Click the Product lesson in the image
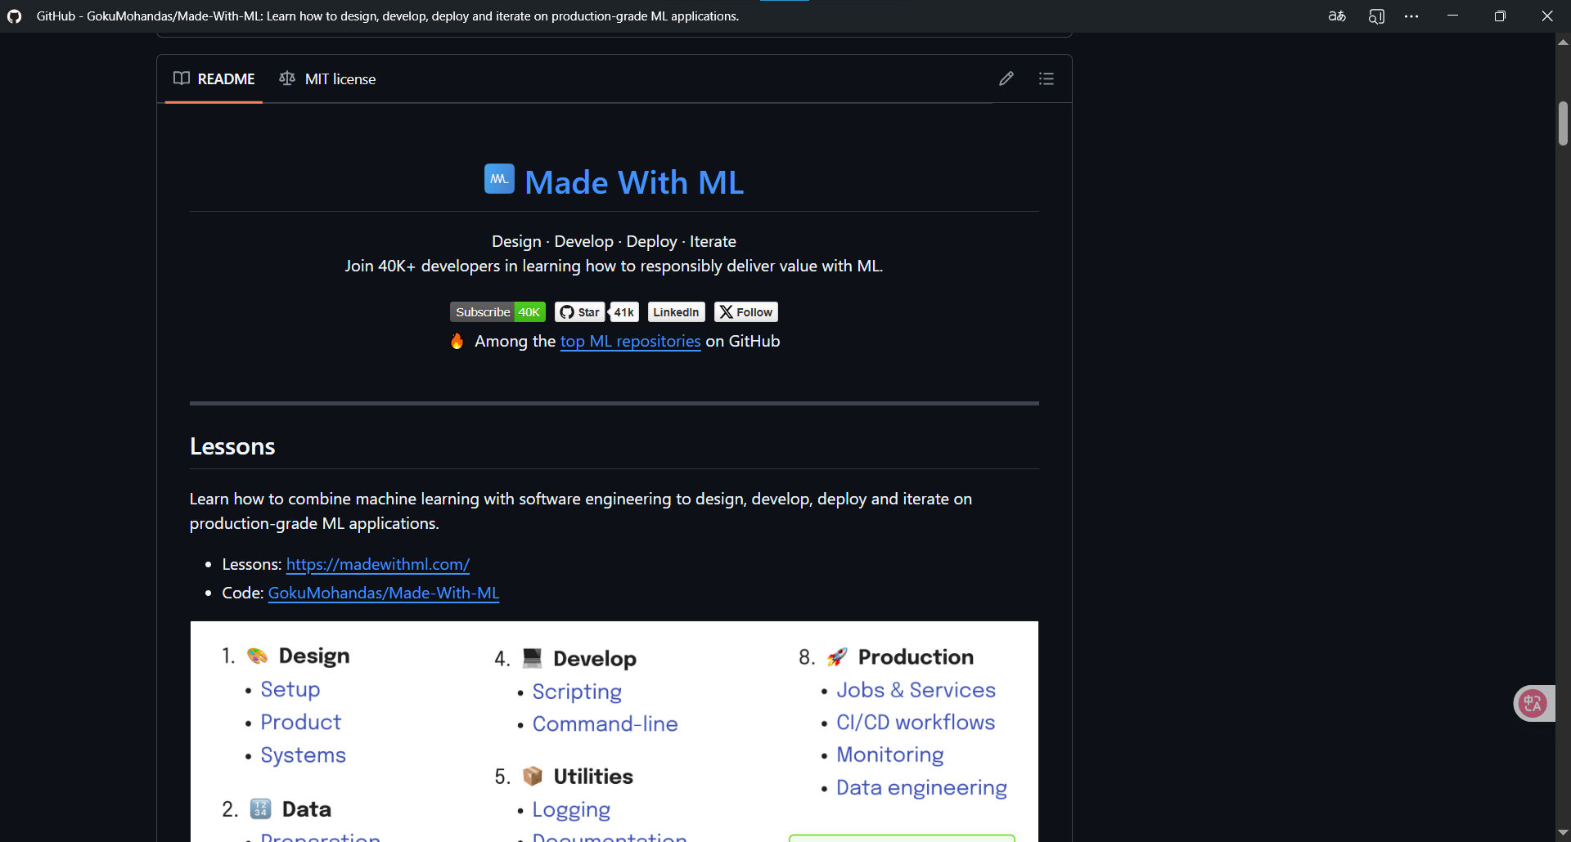The height and width of the screenshot is (842, 1571). [300, 723]
